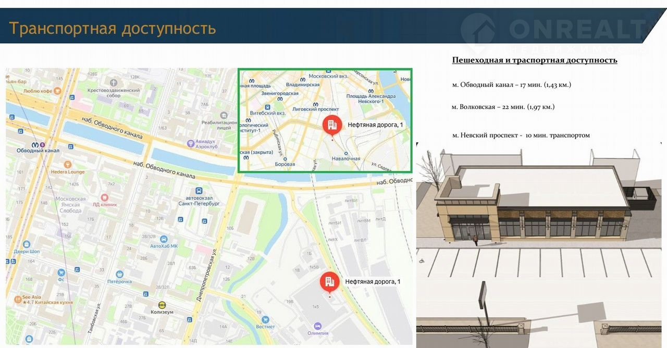The width and height of the screenshot is (667, 348).
Task: Click the Пешеходная и траспортная доступность heading
Action: (535, 60)
